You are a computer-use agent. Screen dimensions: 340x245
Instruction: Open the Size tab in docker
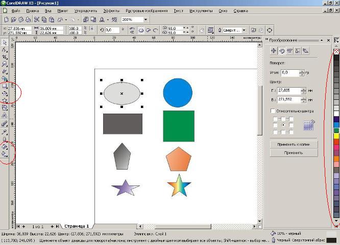(x=298, y=50)
